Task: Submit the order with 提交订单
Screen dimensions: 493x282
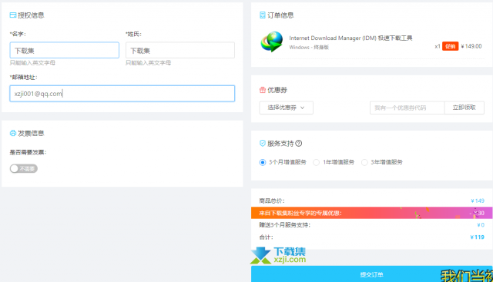Action: pos(371,274)
